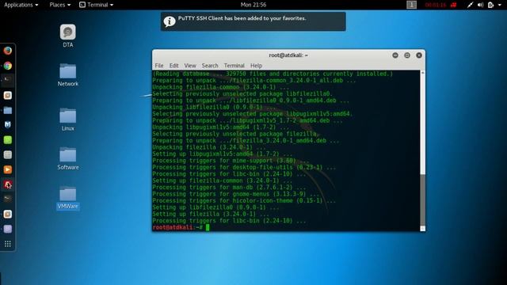Click the PuTTY SSH Client favorites notification
This screenshot has height=285, width=507.
[x=253, y=21]
